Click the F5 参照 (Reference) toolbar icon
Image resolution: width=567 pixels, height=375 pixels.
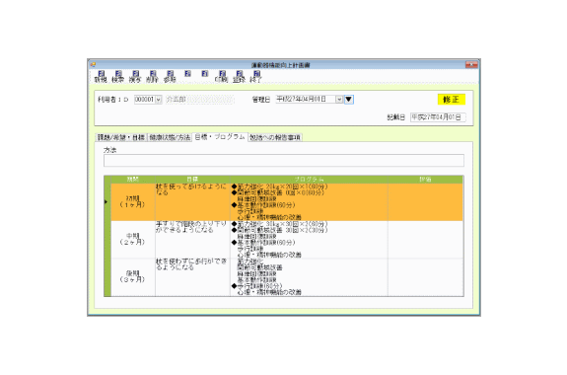[x=170, y=76]
